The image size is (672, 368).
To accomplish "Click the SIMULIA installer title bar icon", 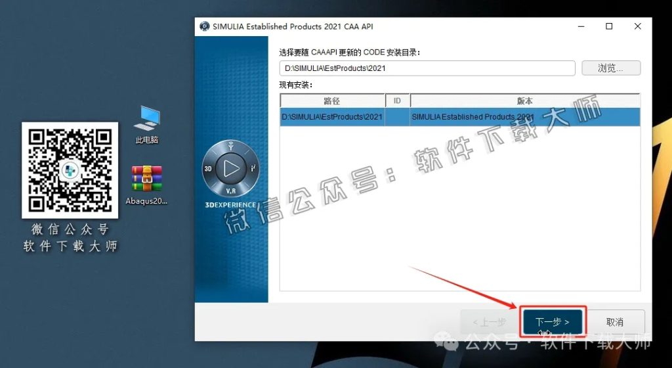I will point(205,26).
